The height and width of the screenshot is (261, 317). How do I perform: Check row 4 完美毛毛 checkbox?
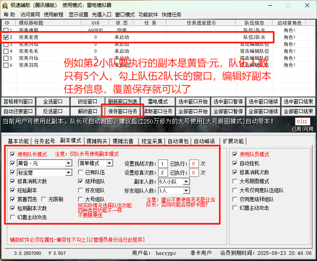(x=6, y=51)
